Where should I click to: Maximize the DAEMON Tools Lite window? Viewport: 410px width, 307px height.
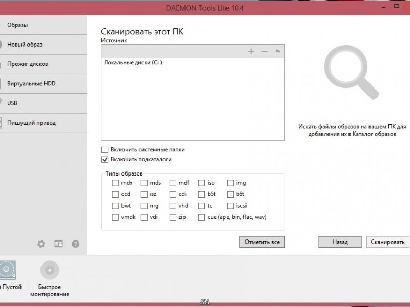coord(397,6)
